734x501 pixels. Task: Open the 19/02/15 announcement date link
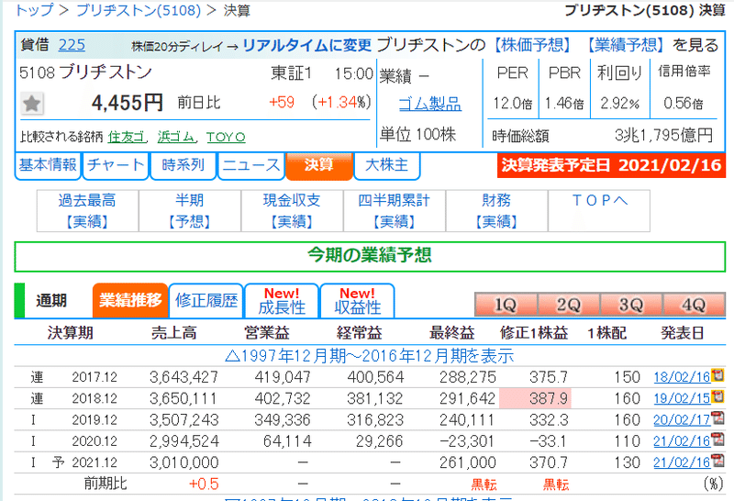682,398
